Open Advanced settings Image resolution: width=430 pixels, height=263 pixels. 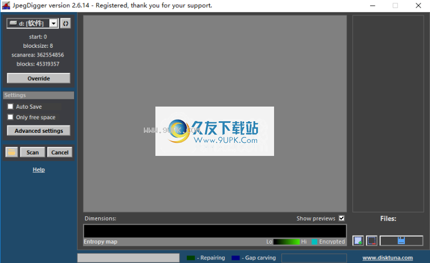click(38, 131)
